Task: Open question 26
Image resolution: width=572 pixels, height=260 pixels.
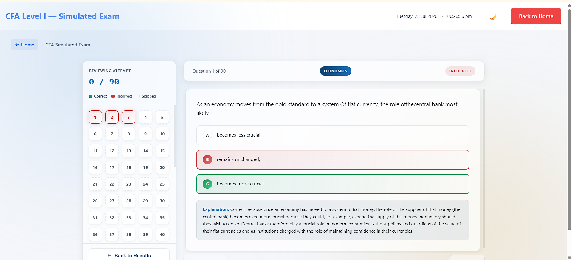Action: tap(95, 201)
